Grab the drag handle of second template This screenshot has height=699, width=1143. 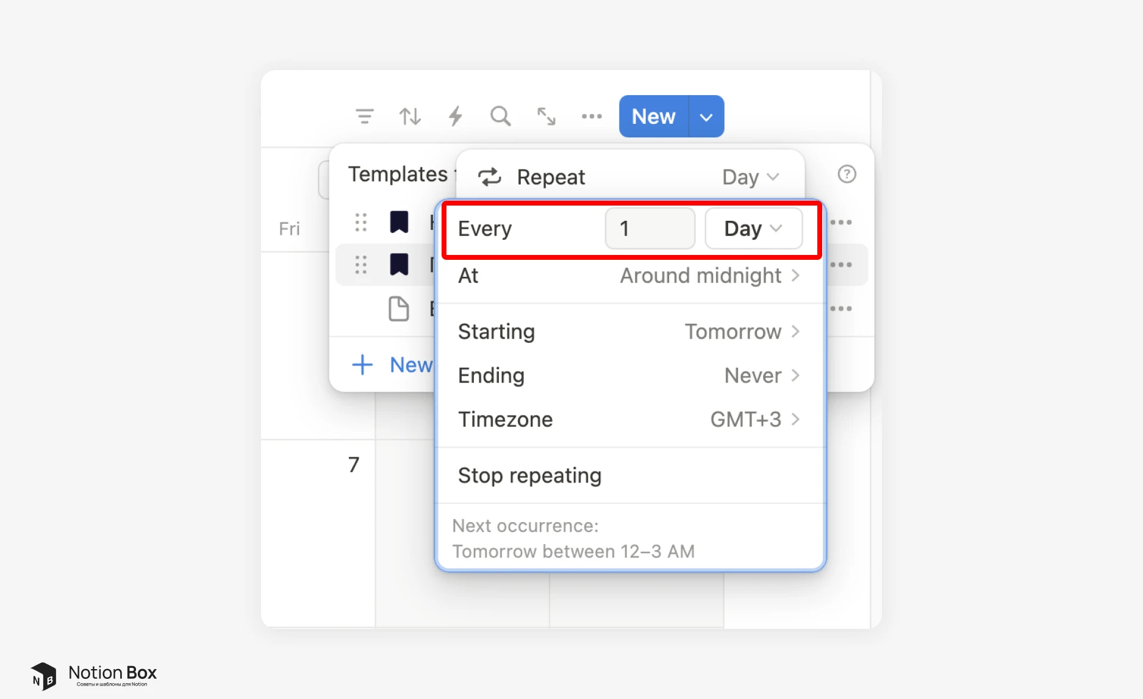click(361, 265)
